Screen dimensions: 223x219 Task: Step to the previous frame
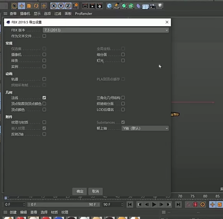(147, 205)
